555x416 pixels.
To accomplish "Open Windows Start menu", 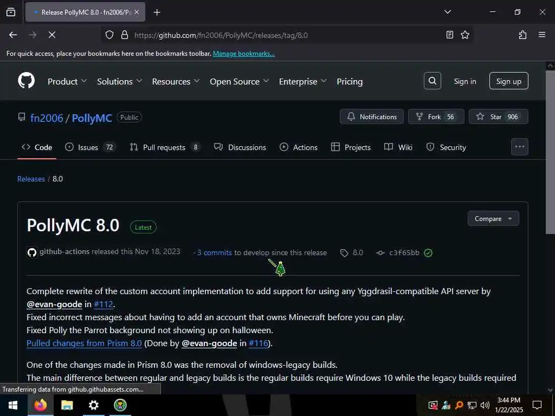I will (13, 405).
